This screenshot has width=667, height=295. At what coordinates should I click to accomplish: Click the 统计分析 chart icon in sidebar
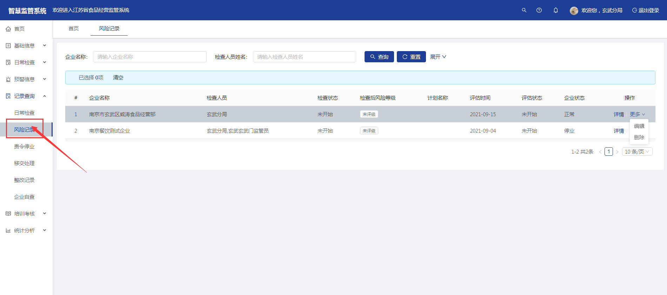8,231
